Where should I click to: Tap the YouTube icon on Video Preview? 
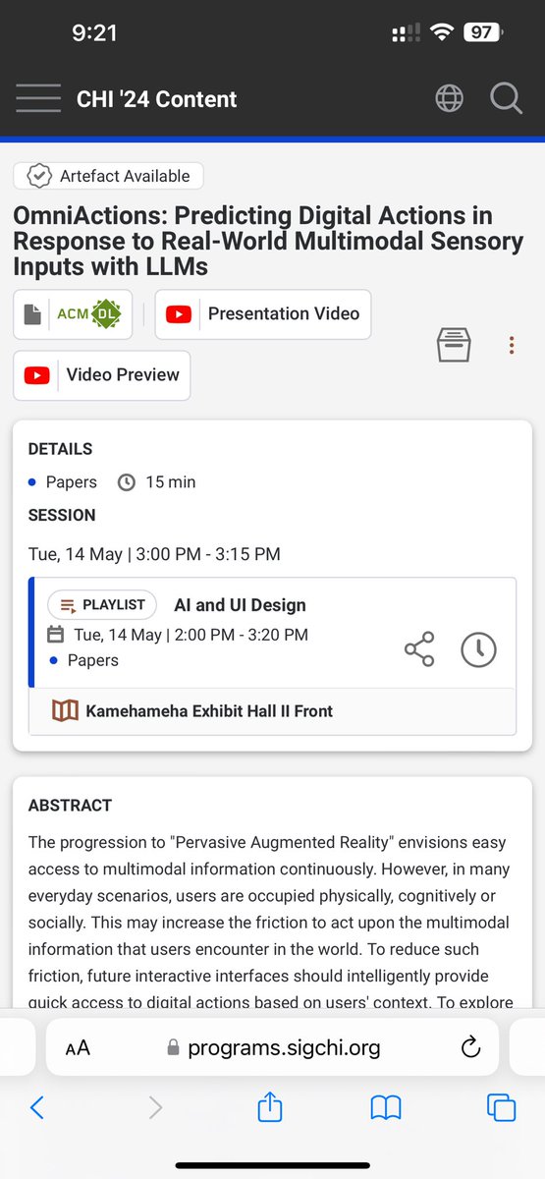37,375
